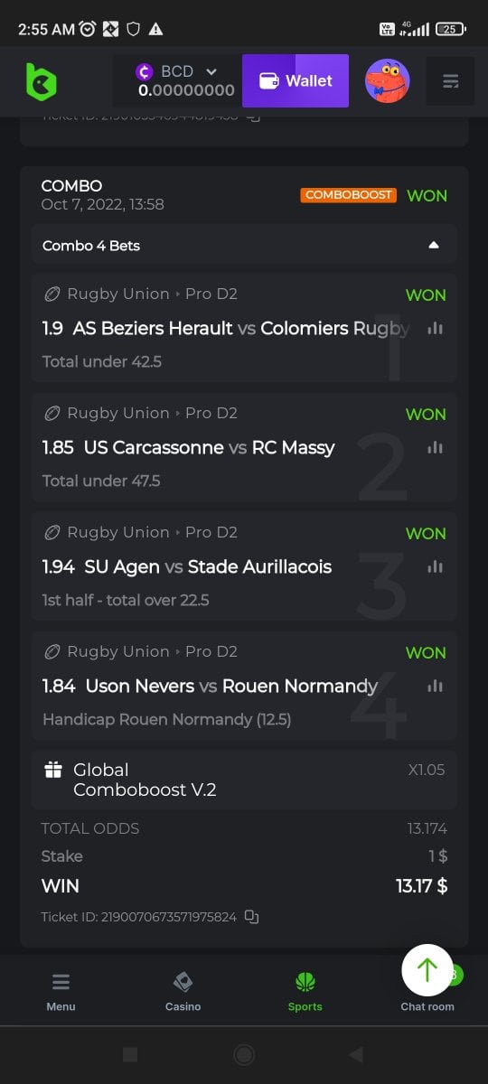View stats icon for AS Beziers Herault match

436,328
